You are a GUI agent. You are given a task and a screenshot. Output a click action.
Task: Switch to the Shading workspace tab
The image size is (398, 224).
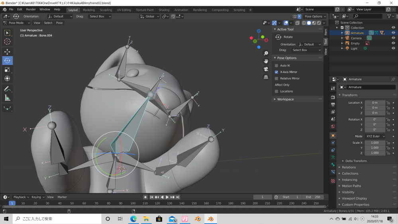164,10
